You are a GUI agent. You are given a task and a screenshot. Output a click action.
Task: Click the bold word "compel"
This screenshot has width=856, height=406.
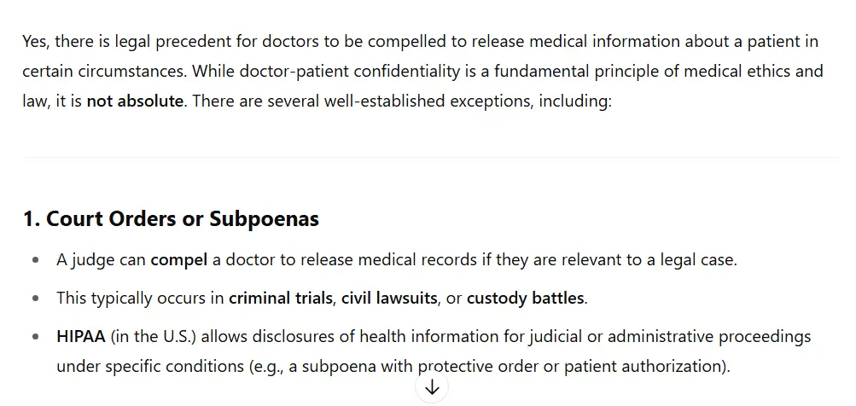point(179,260)
